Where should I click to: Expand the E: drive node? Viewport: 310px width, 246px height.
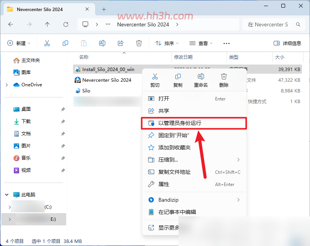(10, 219)
